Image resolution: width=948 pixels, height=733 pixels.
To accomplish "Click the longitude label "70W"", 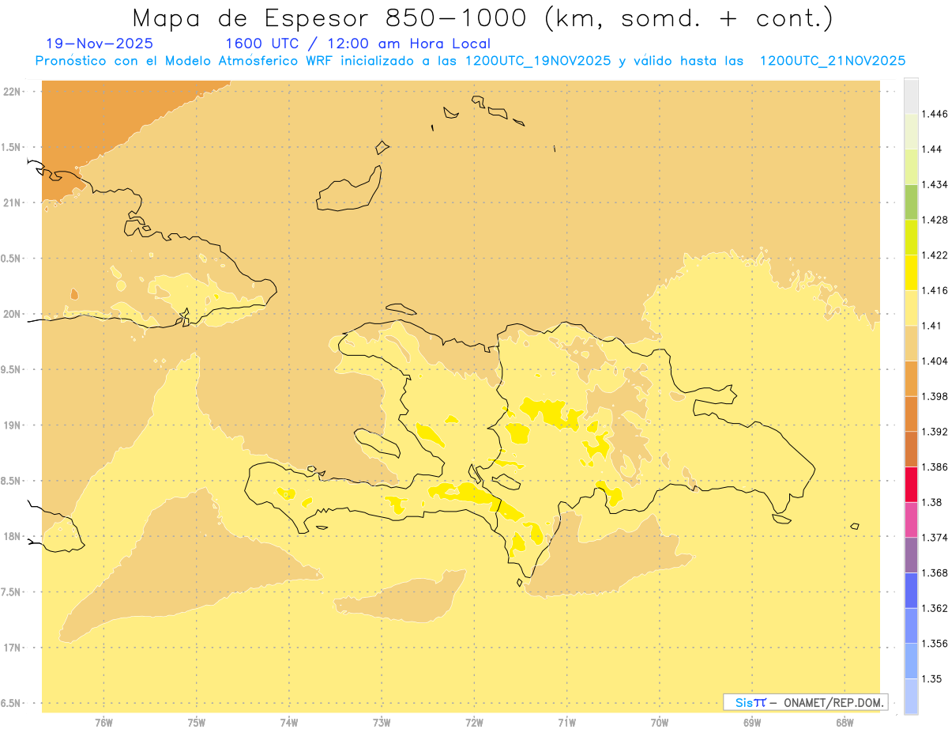I will pos(660,723).
